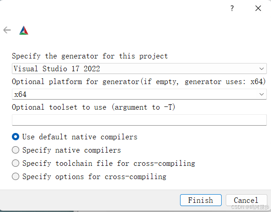Open the Visual Studio 17 2022 combo box

[x=139, y=69]
